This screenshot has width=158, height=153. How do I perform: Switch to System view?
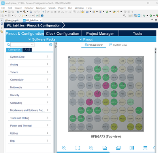(x=118, y=45)
